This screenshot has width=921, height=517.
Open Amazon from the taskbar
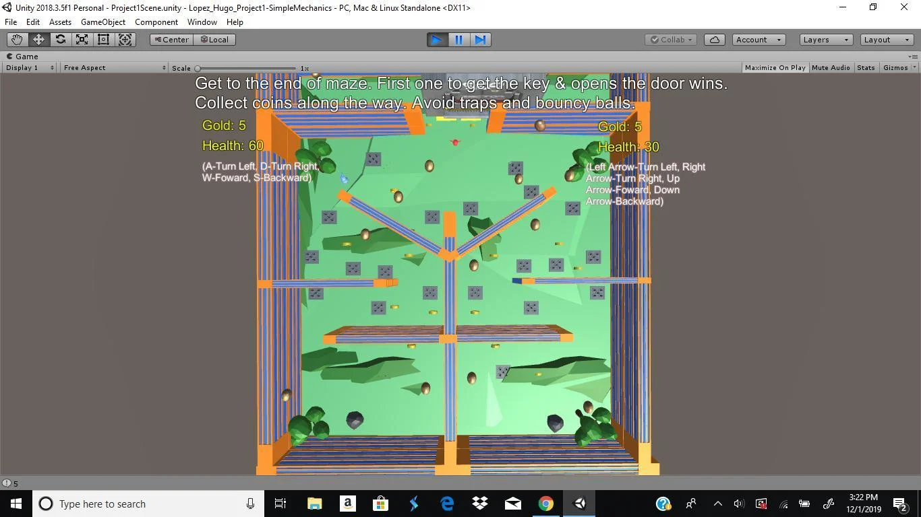click(348, 504)
